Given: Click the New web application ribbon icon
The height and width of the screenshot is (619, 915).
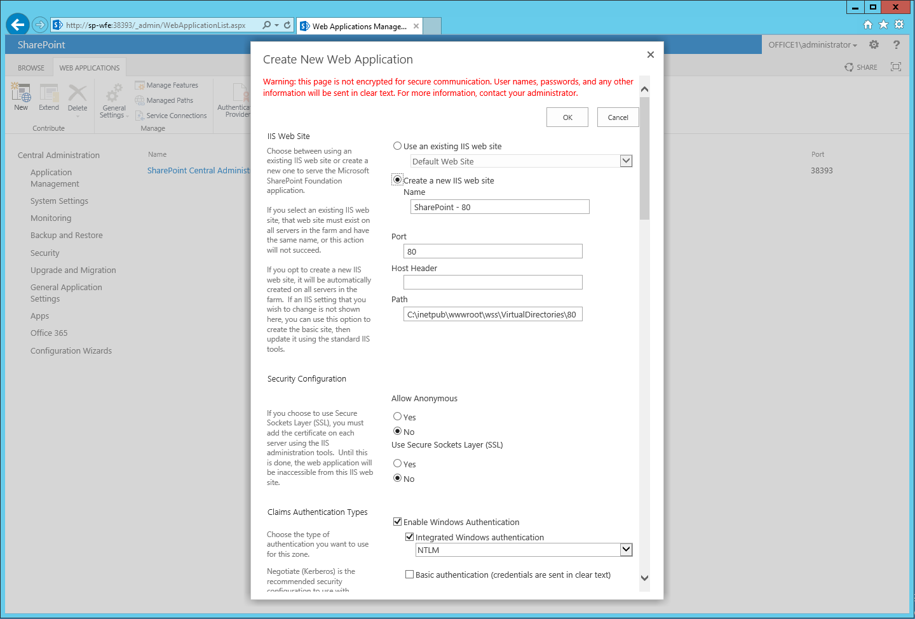Looking at the screenshot, I should pos(21,97).
